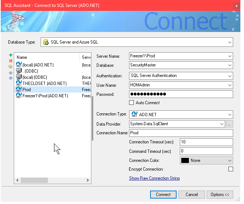
Task: Expand the User Name dropdown
Action: [230, 85]
